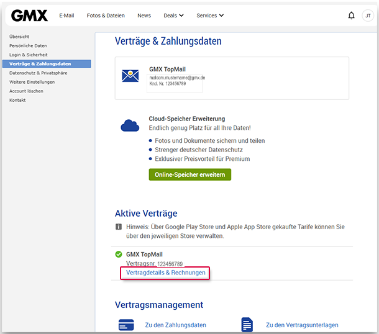This screenshot has height=334, width=379.
Task: Follow the Zu den Zahlungsdaten link
Action: point(176,325)
